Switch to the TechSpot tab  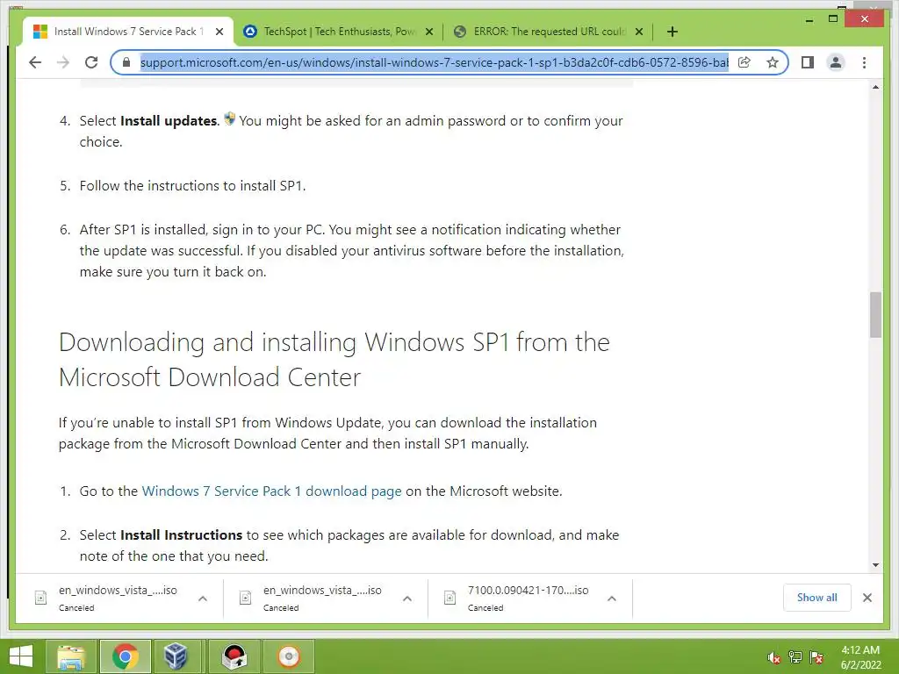[338, 32]
